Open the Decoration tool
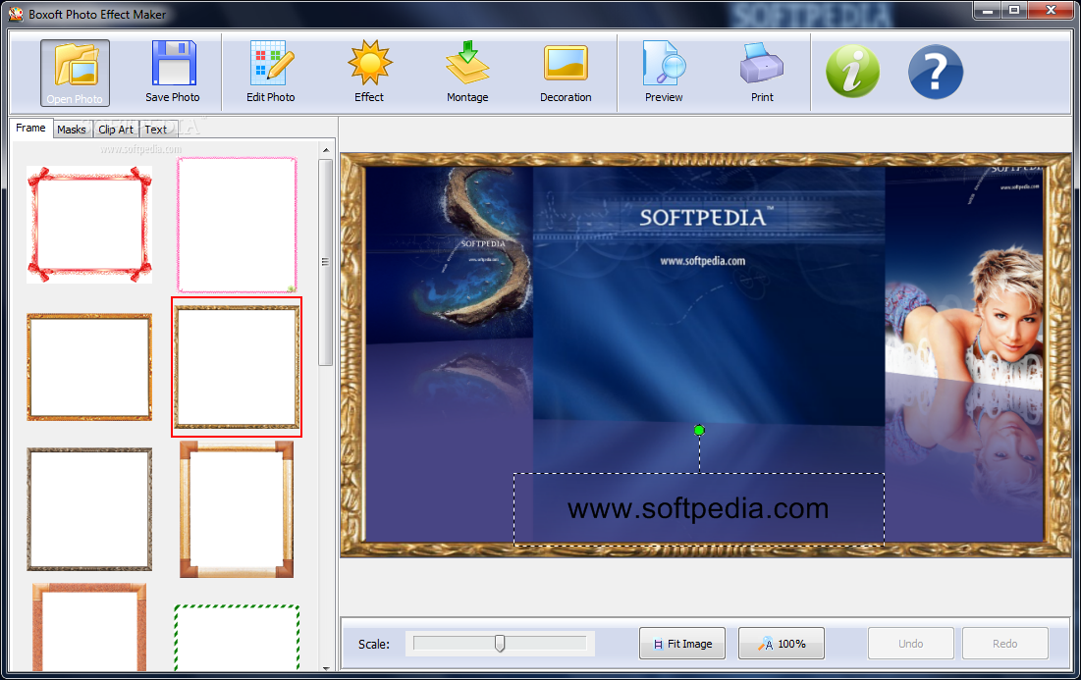 click(x=566, y=73)
